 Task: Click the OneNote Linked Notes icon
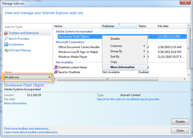click(x=56, y=67)
